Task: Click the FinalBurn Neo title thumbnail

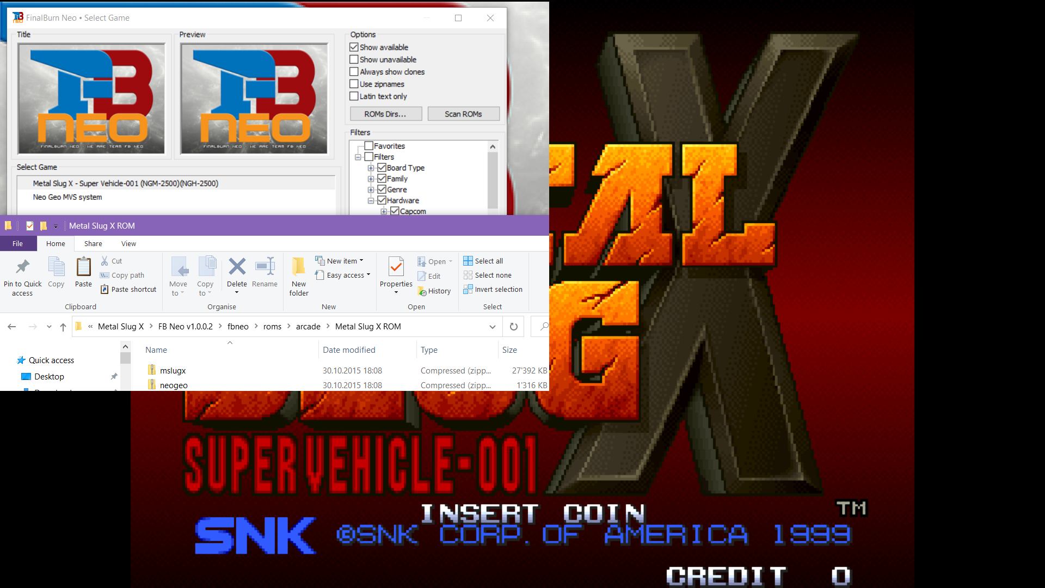Action: [x=91, y=98]
